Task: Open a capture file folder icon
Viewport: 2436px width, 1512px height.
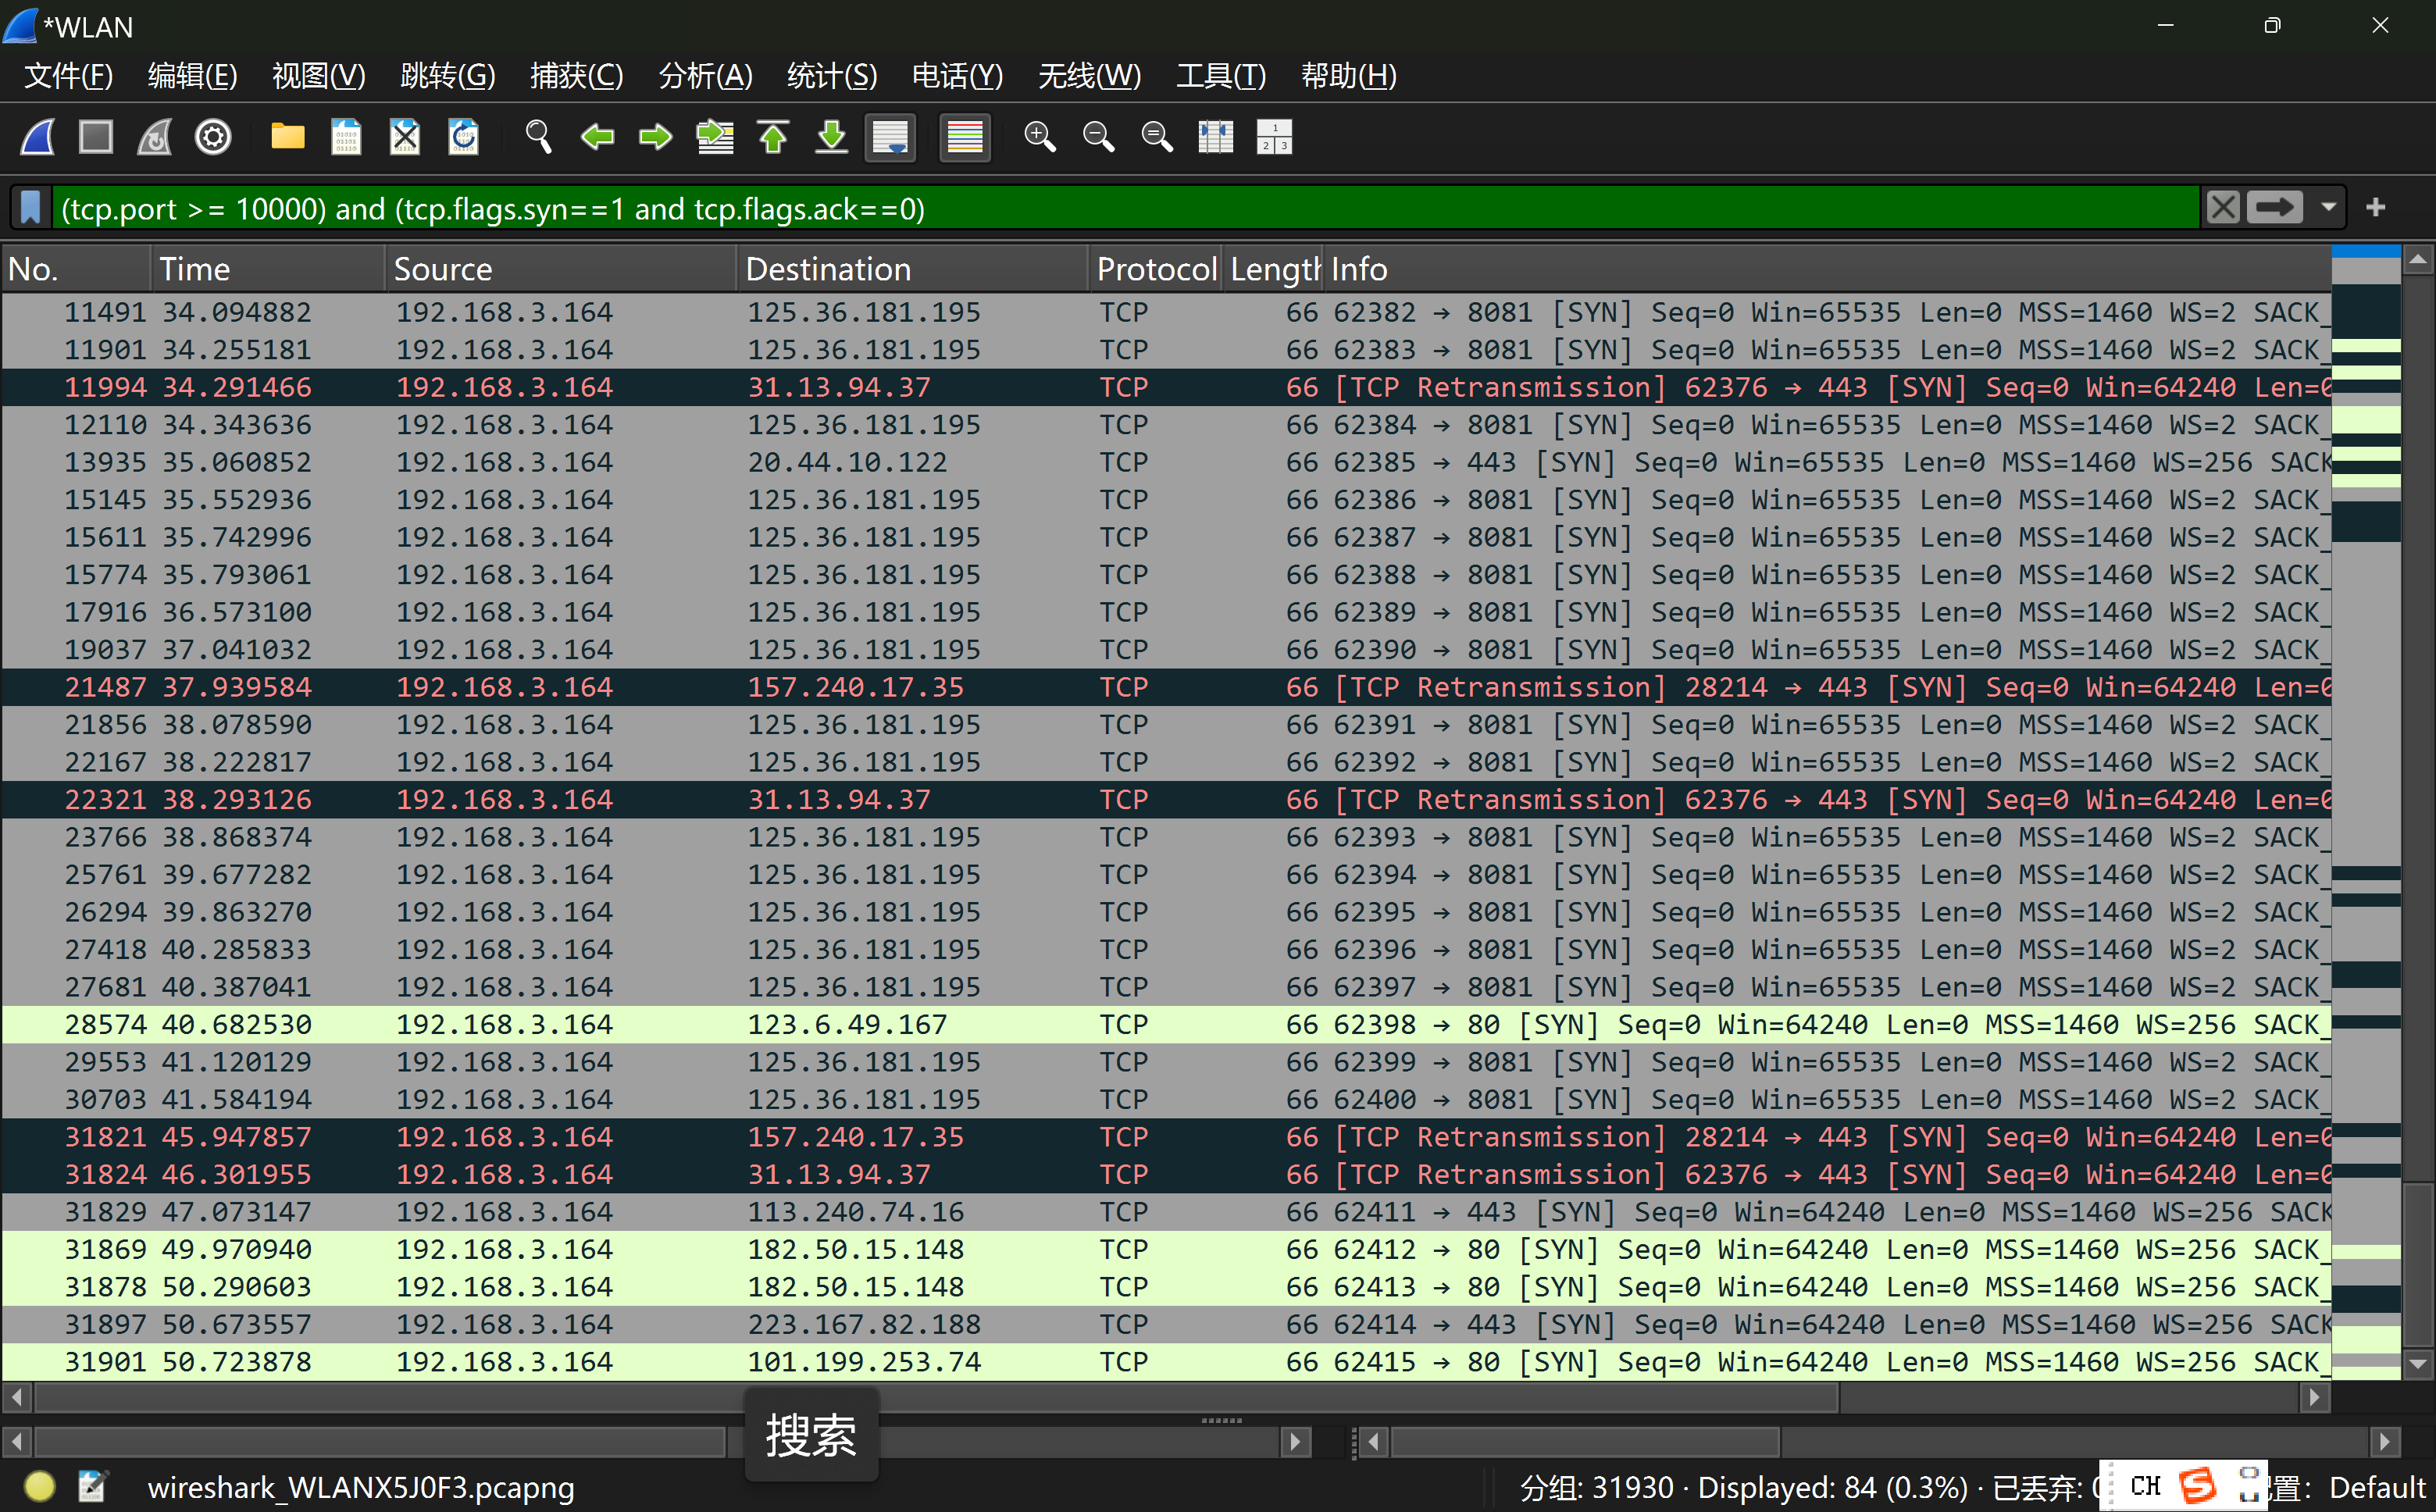Action: 287,137
